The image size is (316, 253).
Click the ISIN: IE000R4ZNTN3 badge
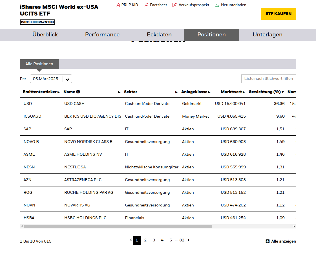(37, 22)
